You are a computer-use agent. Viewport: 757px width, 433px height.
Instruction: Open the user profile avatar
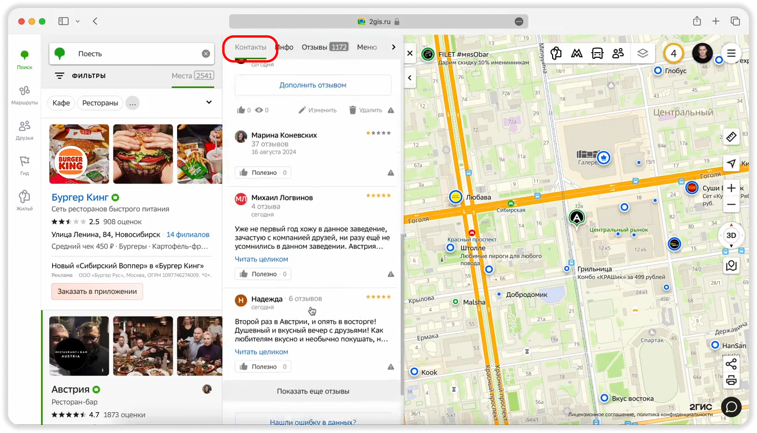coord(702,53)
